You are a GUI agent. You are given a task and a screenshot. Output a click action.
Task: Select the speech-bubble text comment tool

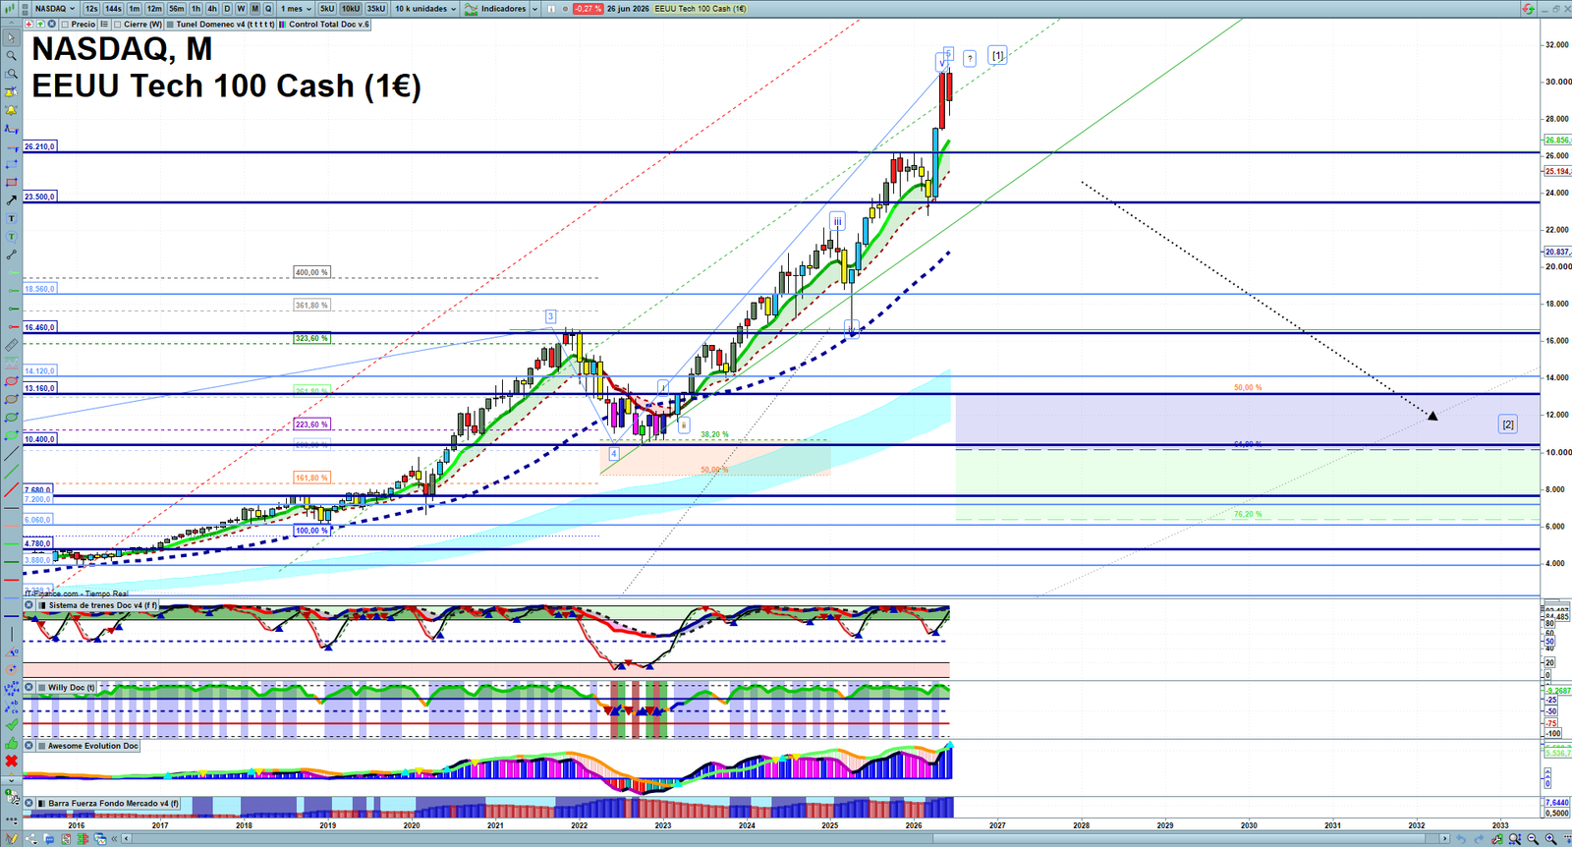point(11,237)
